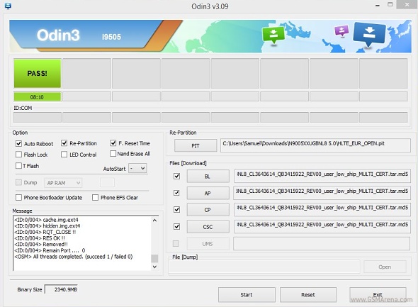The image size is (418, 307).
Task: Click the message log scroll-up arrow
Action: tap(154, 221)
